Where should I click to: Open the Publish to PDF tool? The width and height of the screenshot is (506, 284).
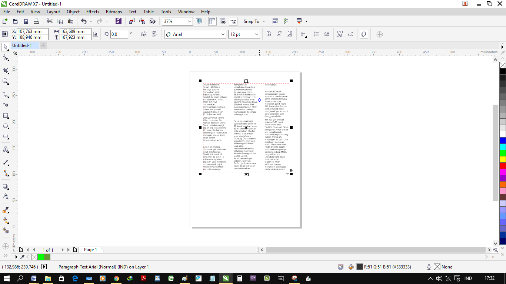152,21
